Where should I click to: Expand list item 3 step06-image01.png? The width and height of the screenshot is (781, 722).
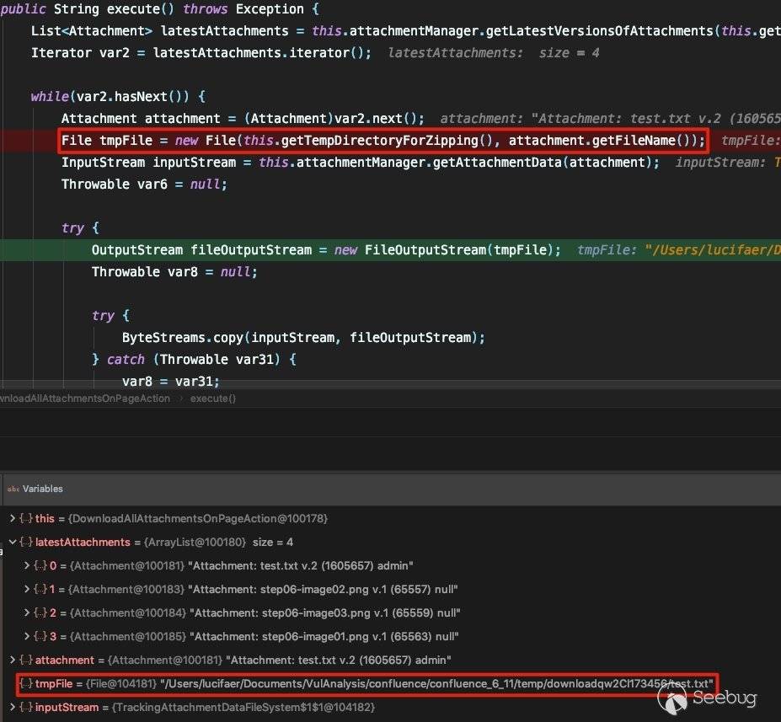(27, 636)
